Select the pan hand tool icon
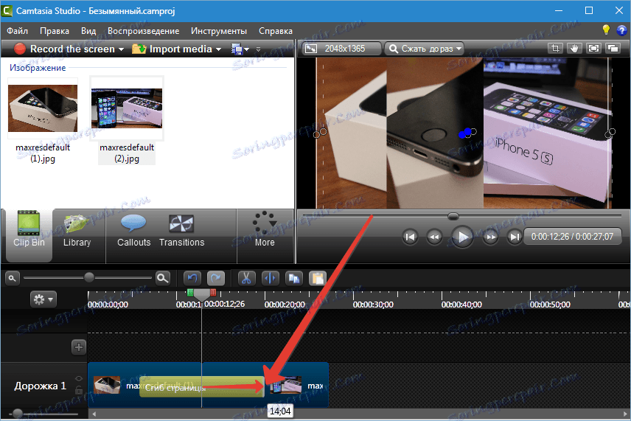The width and height of the screenshot is (631, 421). [x=574, y=49]
